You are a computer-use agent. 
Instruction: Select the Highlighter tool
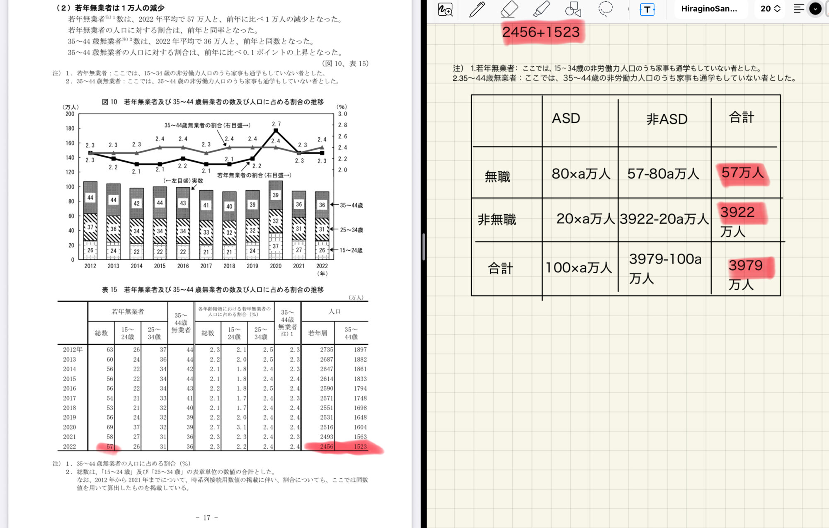541,9
